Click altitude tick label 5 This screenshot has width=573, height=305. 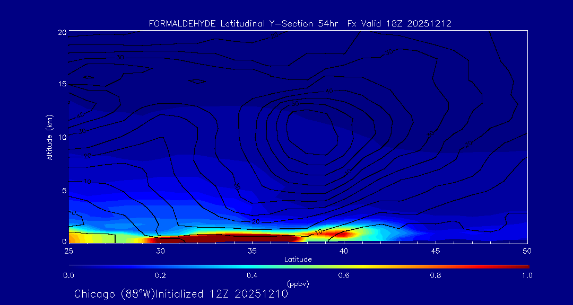(x=64, y=190)
